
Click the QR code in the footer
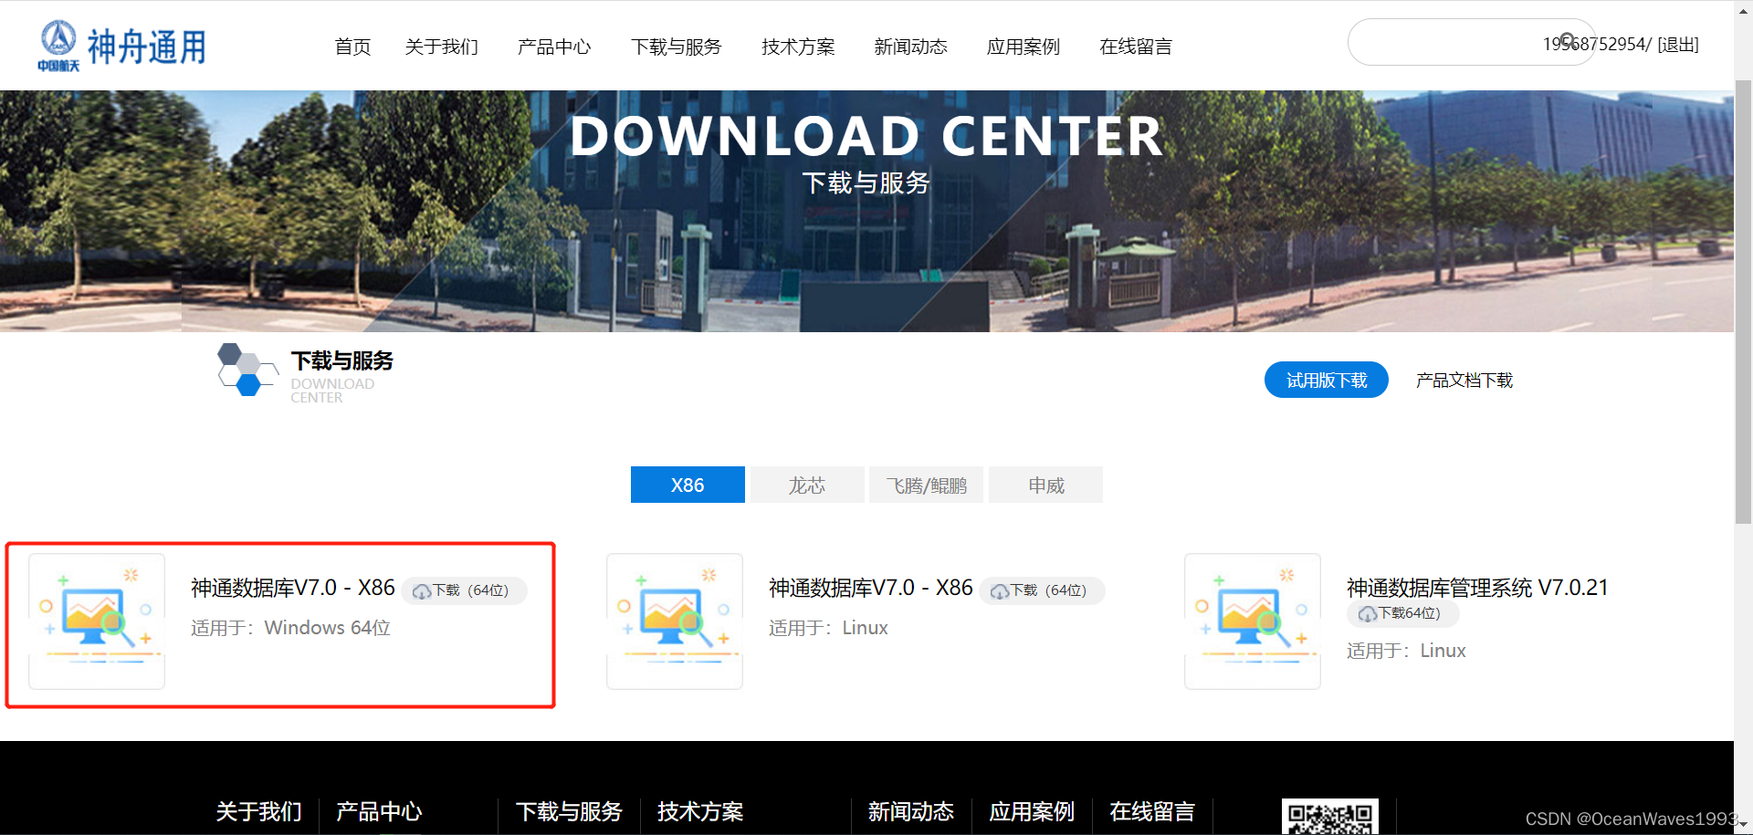point(1329,817)
